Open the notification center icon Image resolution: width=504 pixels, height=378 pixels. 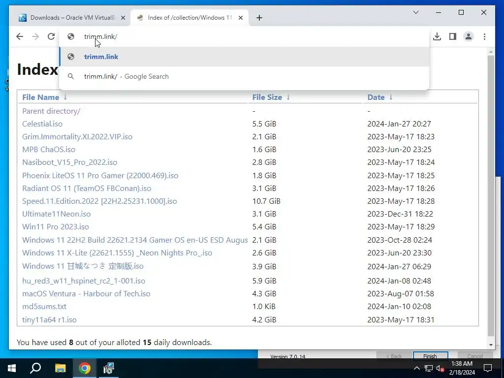click(x=488, y=368)
